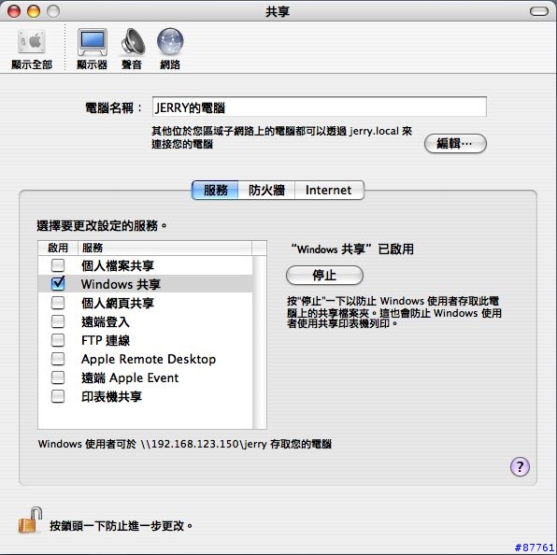Enable the 個人檔案共享 checkbox
The height and width of the screenshot is (555, 557).
click(x=58, y=265)
